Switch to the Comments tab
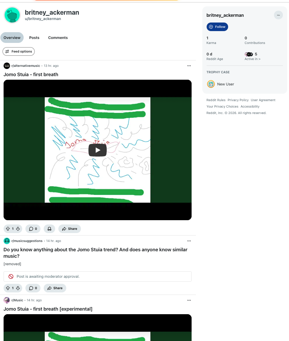 pyautogui.click(x=58, y=38)
